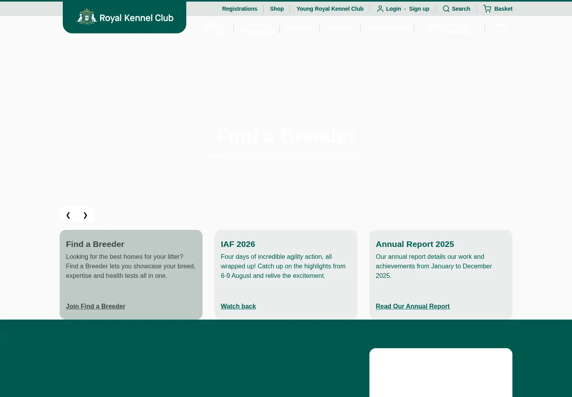This screenshot has height=397, width=572.
Task: Click the Sign up link
Action: click(x=419, y=9)
